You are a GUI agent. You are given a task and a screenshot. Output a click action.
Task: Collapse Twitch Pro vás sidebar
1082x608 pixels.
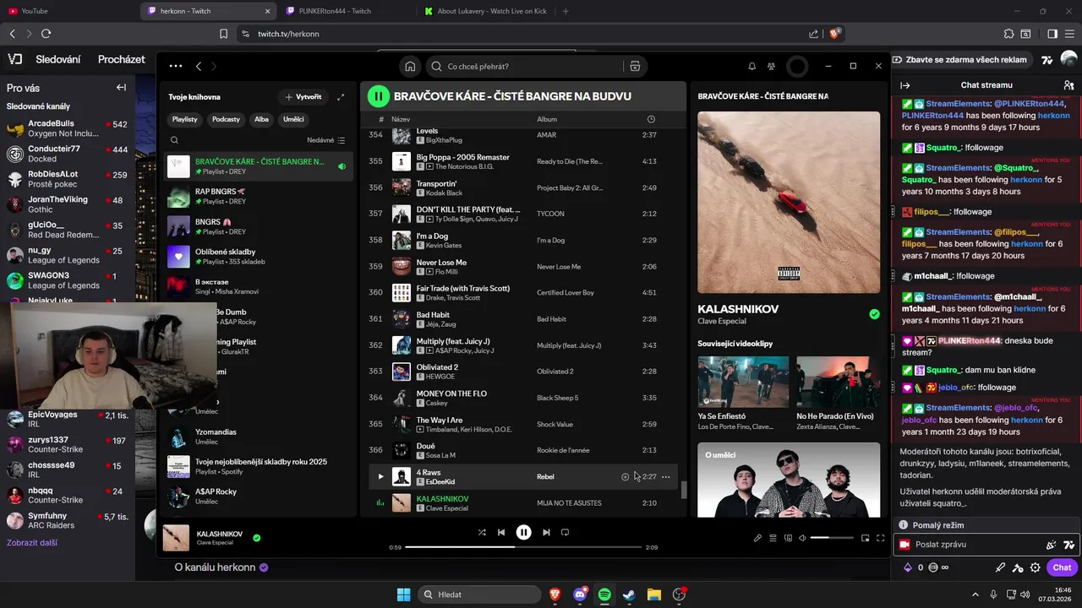pos(121,88)
